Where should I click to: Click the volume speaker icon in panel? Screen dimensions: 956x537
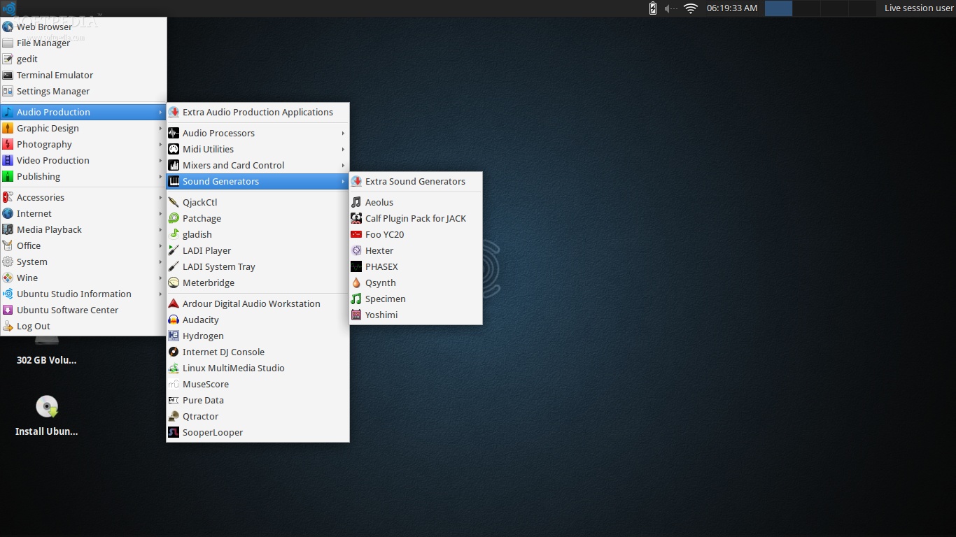click(670, 8)
